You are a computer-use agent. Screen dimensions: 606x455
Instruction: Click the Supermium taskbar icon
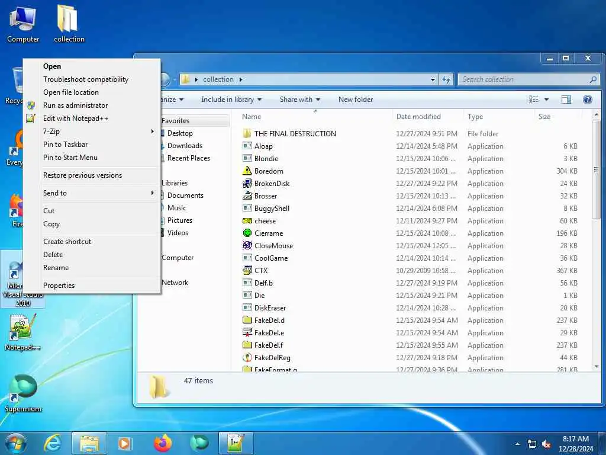(199, 443)
